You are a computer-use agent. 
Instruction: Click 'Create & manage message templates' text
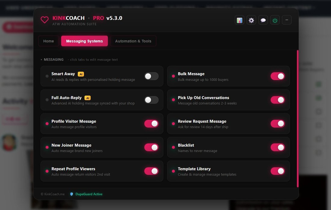point(207,174)
